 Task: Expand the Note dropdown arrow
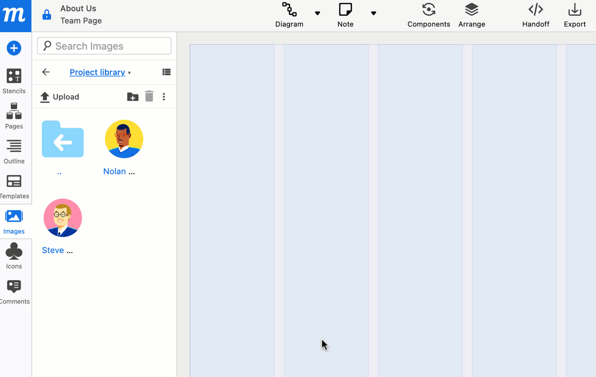373,14
